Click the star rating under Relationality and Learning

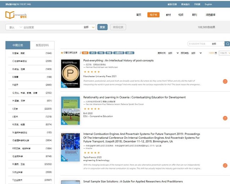(x=92, y=108)
